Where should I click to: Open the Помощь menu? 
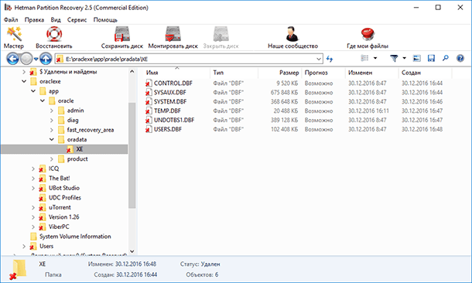click(x=105, y=20)
